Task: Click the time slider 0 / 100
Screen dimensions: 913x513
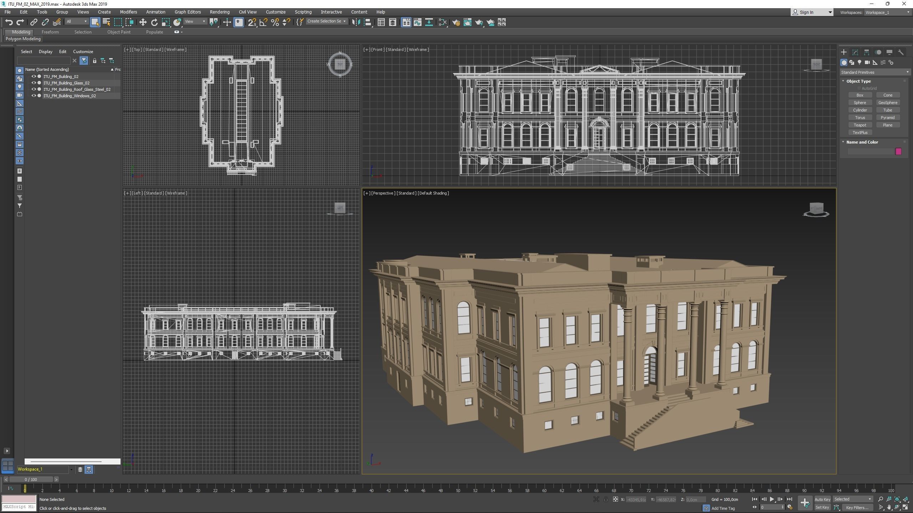Action: tap(31, 480)
